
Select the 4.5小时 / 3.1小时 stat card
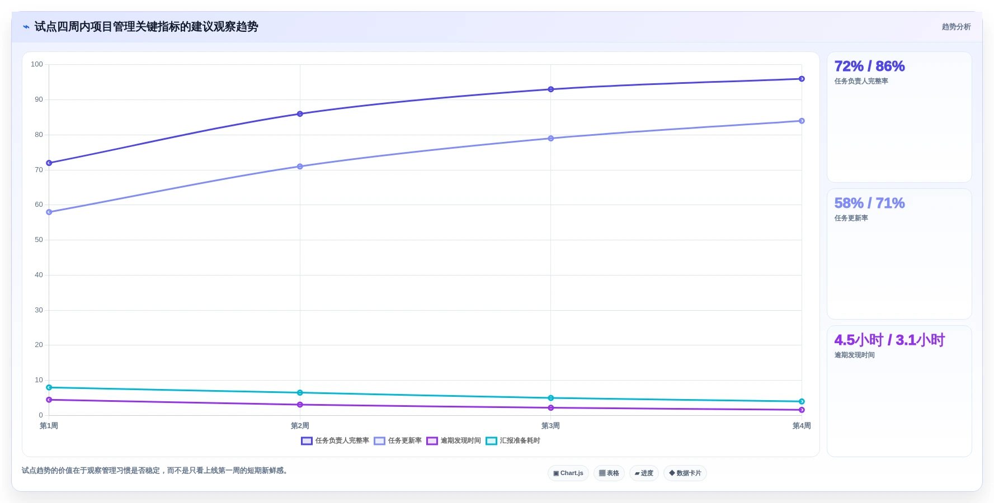tap(899, 391)
